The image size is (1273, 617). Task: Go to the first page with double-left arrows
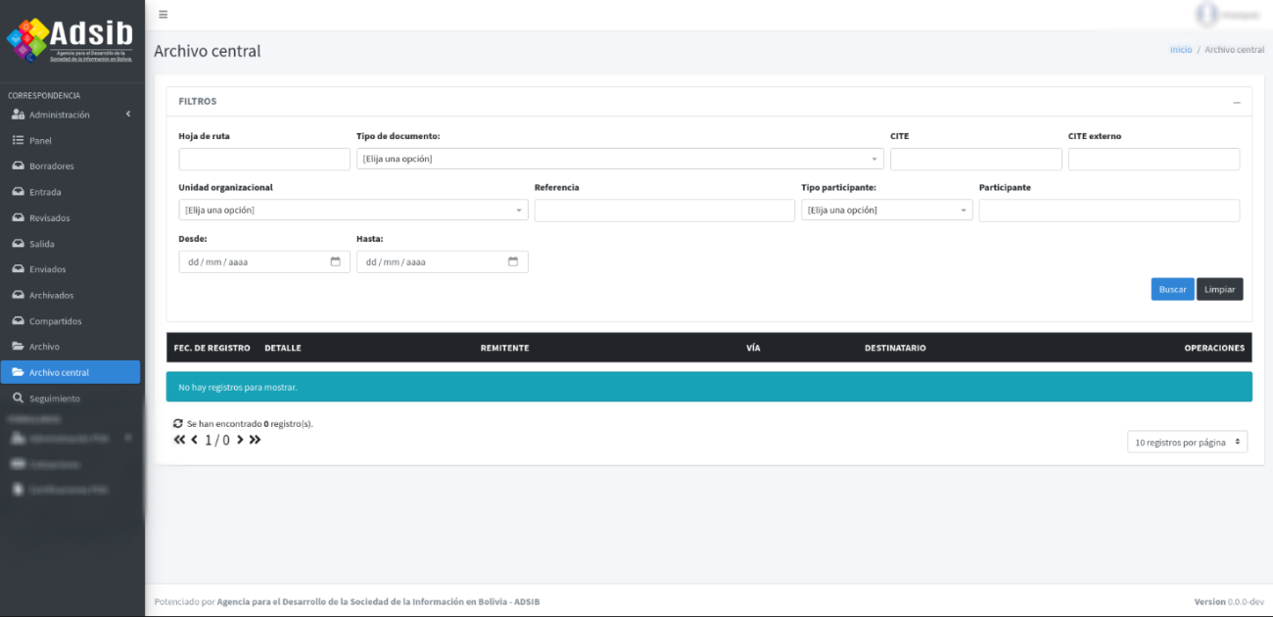point(179,440)
